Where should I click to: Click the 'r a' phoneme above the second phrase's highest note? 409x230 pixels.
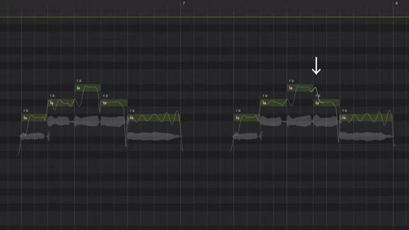point(291,81)
